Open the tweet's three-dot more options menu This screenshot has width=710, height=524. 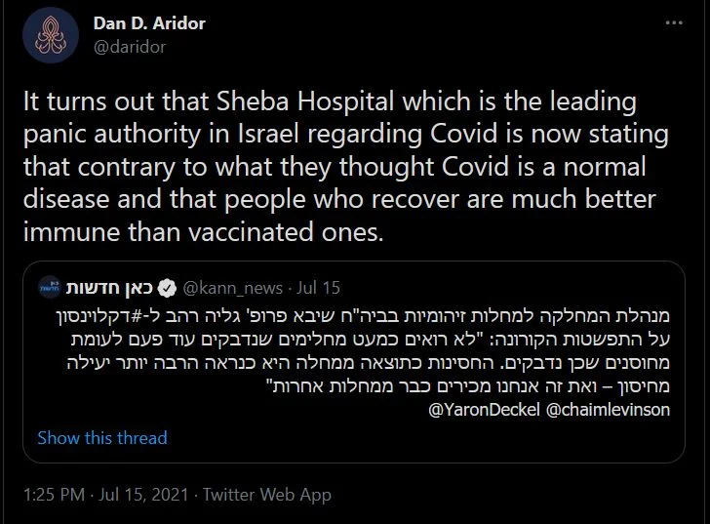pos(675,21)
